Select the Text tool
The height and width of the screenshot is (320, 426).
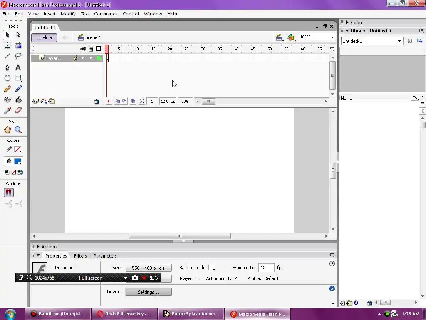[18, 67]
